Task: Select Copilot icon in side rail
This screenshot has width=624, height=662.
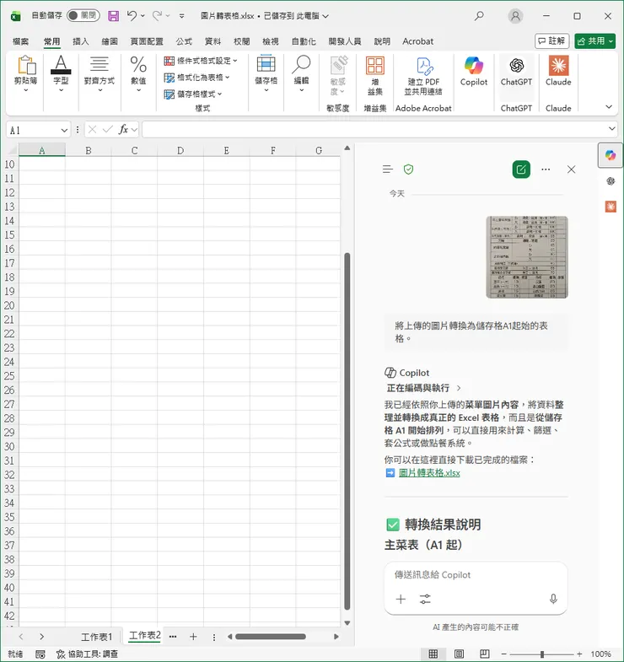Action: (610, 155)
